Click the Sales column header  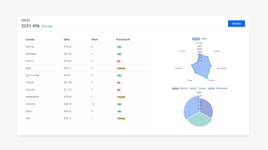[x=67, y=40]
